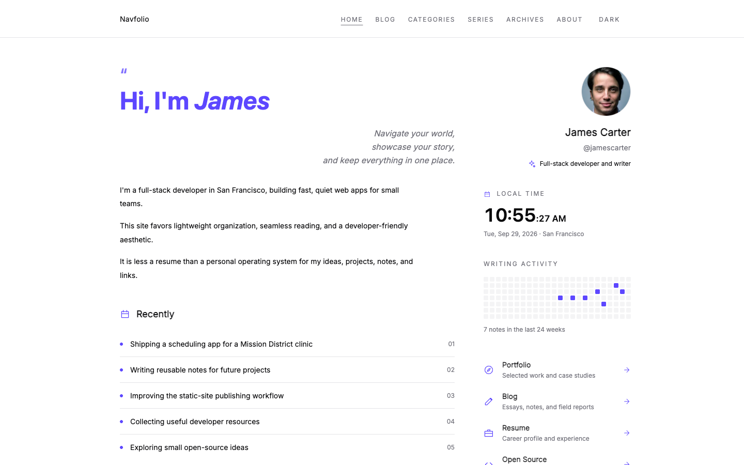The height and width of the screenshot is (465, 744).
Task: Go to the BLOG nav item
Action: tap(385, 20)
